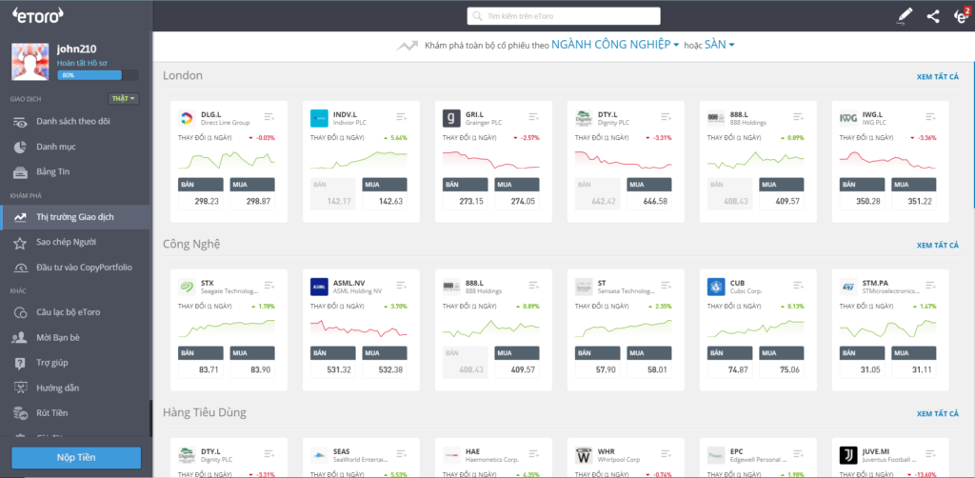
Task: Click the 80% profile progress bar
Action: click(98, 75)
